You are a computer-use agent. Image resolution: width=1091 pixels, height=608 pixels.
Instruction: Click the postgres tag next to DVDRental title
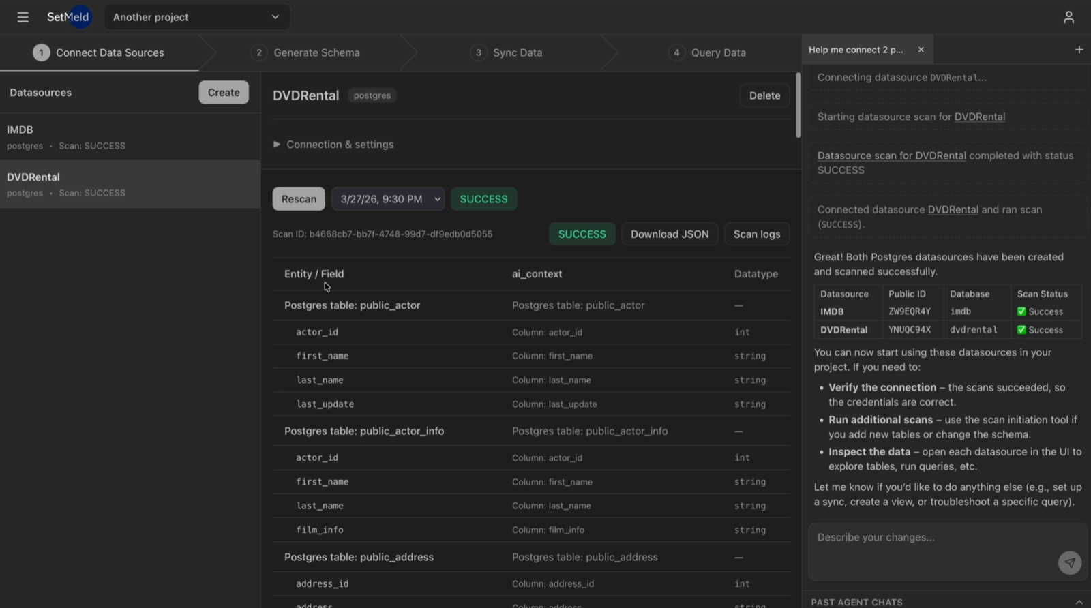(x=372, y=95)
